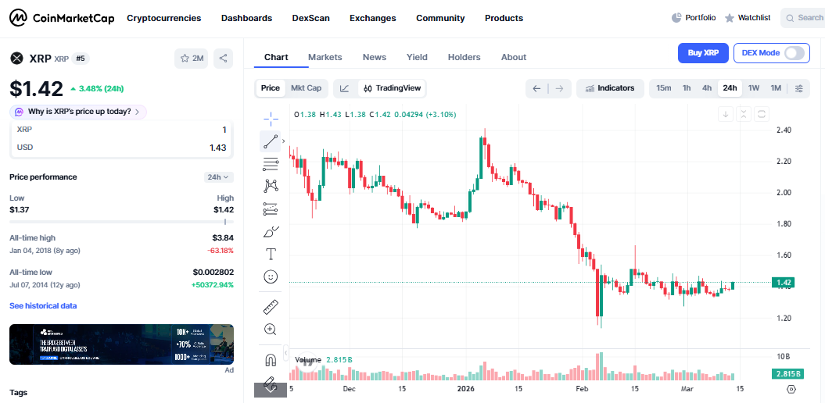
Task: Select the brush drawing tool
Action: pyautogui.click(x=271, y=231)
